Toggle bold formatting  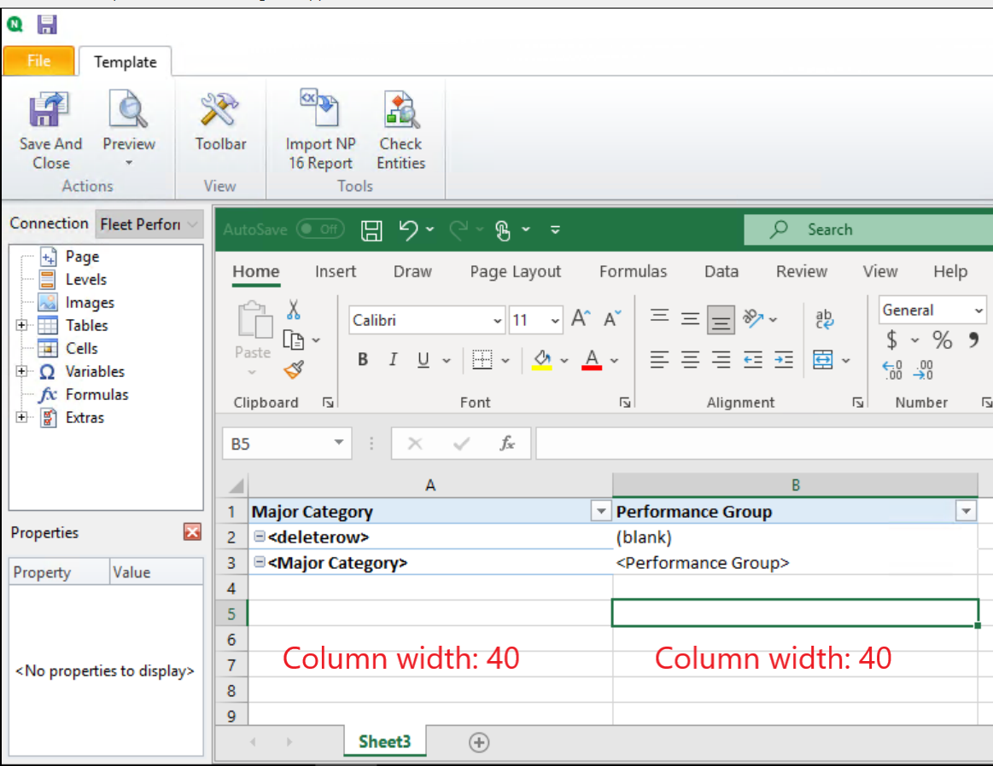pos(362,359)
